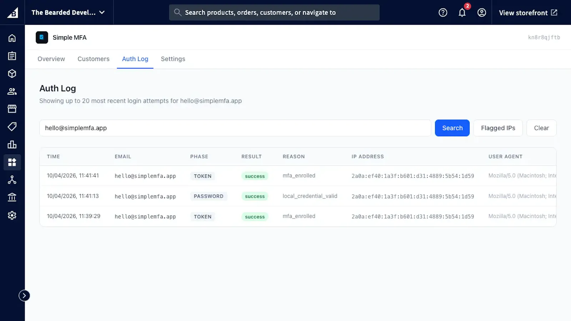This screenshot has width=571, height=321.
Task: Switch to the Customers tab
Action: click(x=94, y=59)
